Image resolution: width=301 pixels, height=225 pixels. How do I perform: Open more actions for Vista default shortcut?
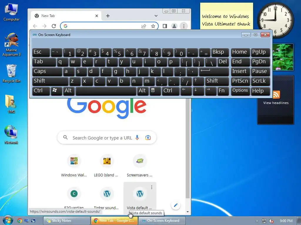click(x=152, y=187)
